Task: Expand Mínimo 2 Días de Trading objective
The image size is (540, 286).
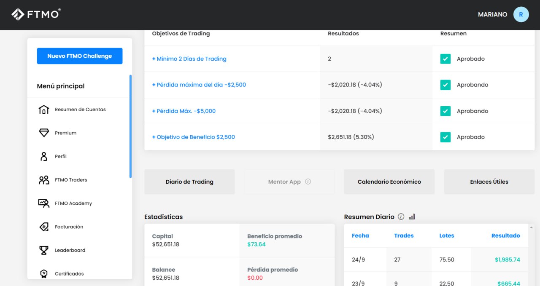Action: pyautogui.click(x=189, y=59)
